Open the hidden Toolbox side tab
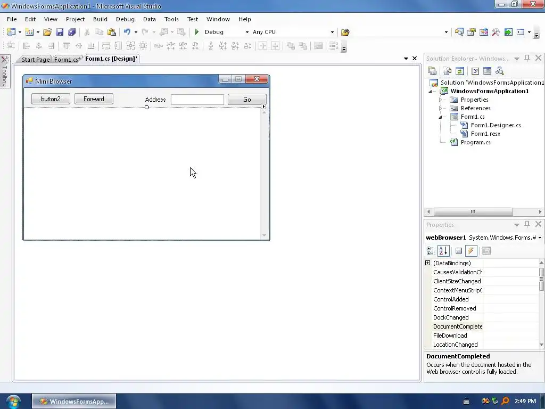Screen dimensions: 545x409 coord(5,71)
